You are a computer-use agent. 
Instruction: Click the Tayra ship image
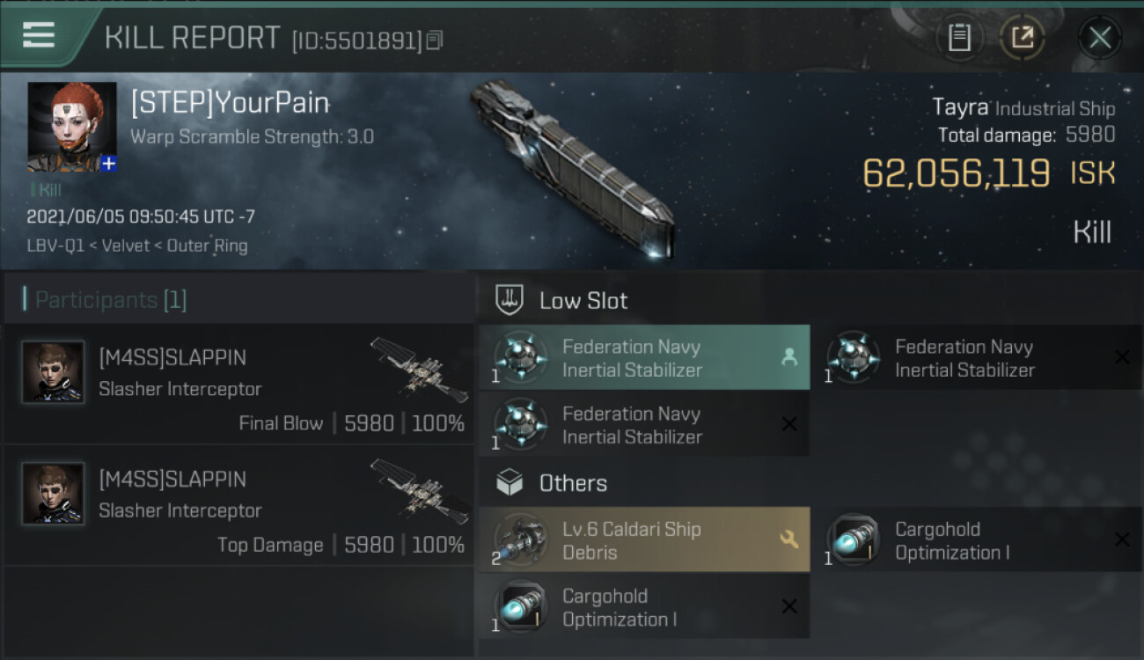(572, 167)
